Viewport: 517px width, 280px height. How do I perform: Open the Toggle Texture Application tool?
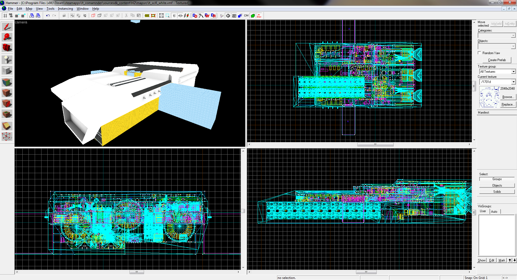coord(7,82)
